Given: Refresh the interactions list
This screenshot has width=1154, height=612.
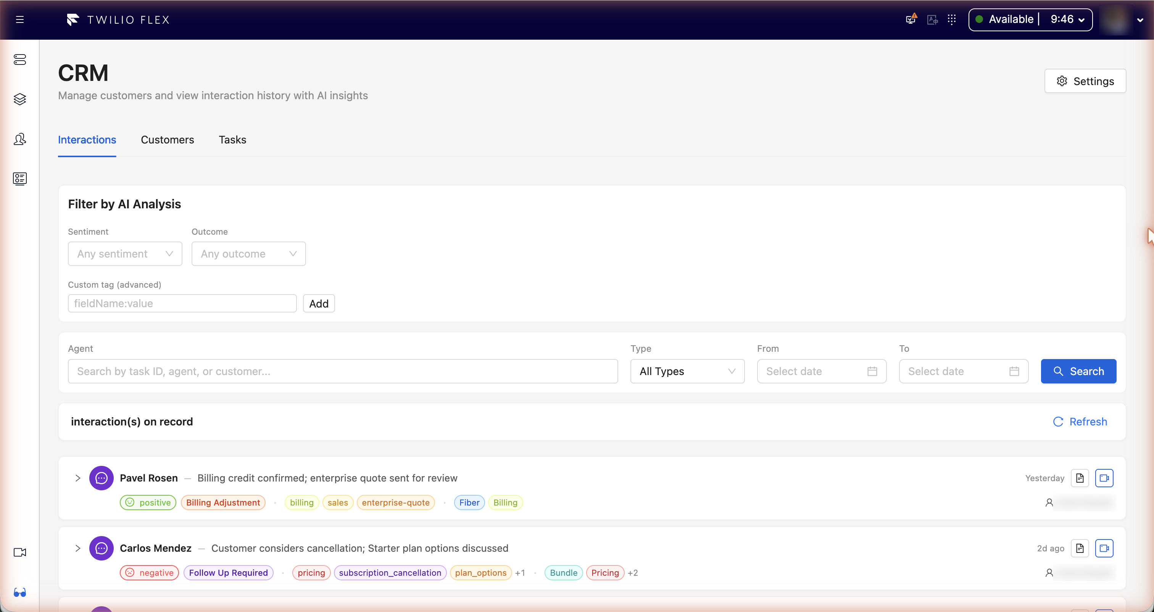Looking at the screenshot, I should (1080, 422).
